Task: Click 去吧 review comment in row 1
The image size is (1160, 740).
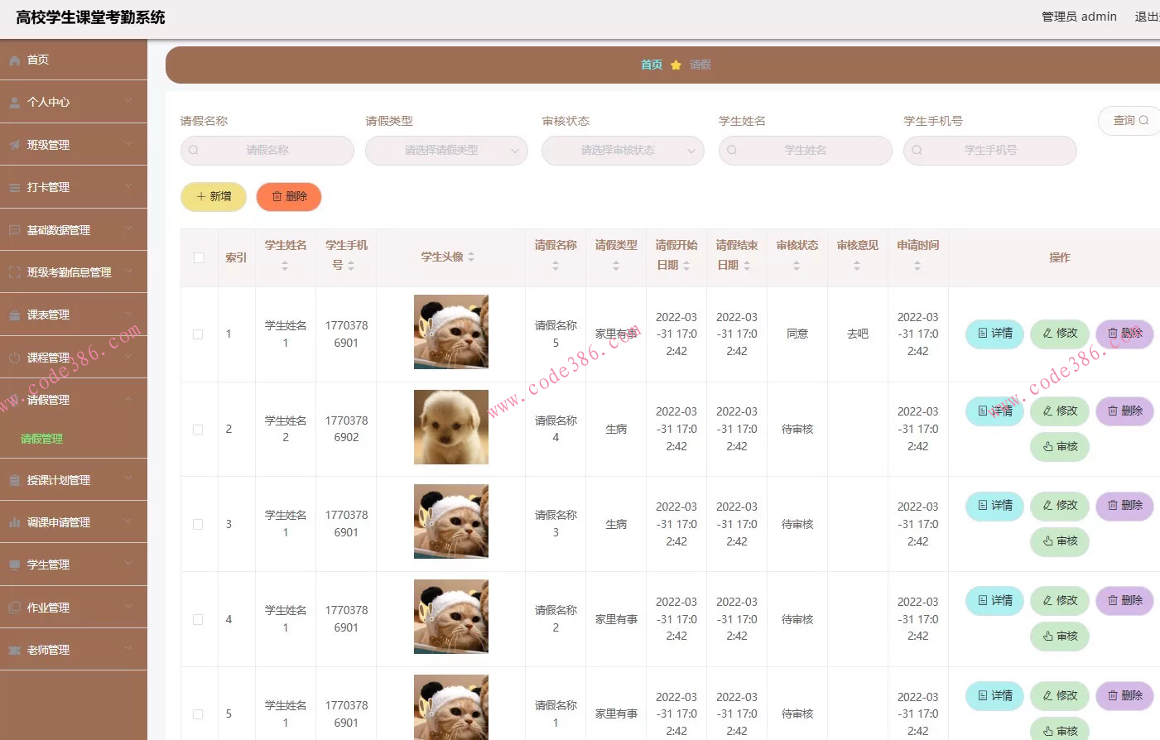Action: [858, 334]
